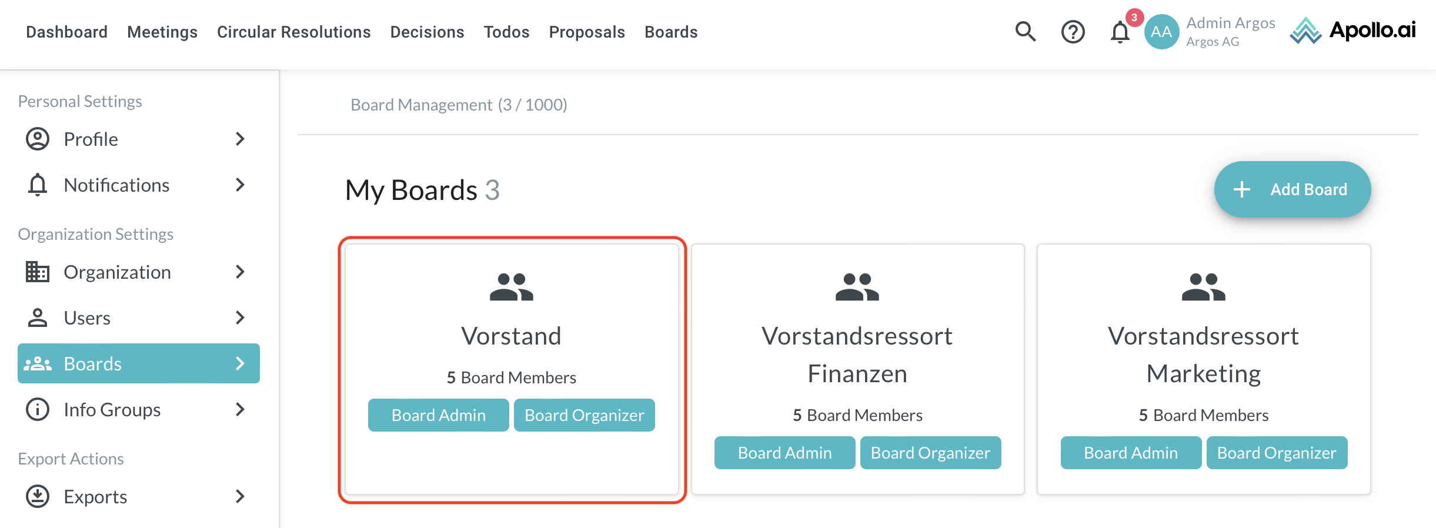Click the AA user avatar
Viewport: 1436px width, 528px height.
point(1161,32)
